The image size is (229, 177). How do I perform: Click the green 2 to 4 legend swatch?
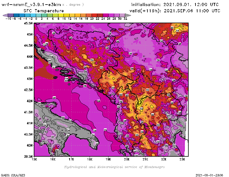tap(44, 15)
